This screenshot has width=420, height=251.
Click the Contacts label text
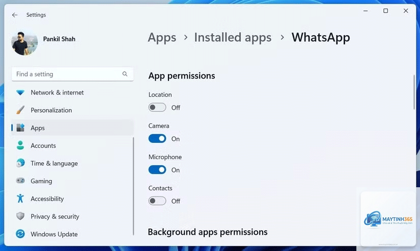coord(160,188)
